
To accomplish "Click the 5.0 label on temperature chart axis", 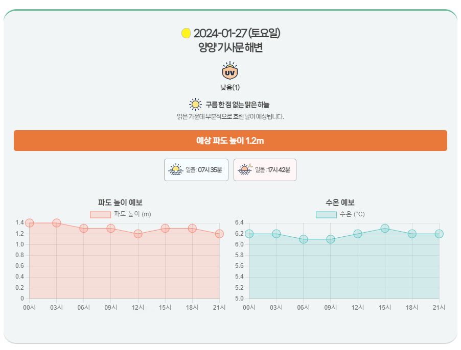I will tap(239, 298).
